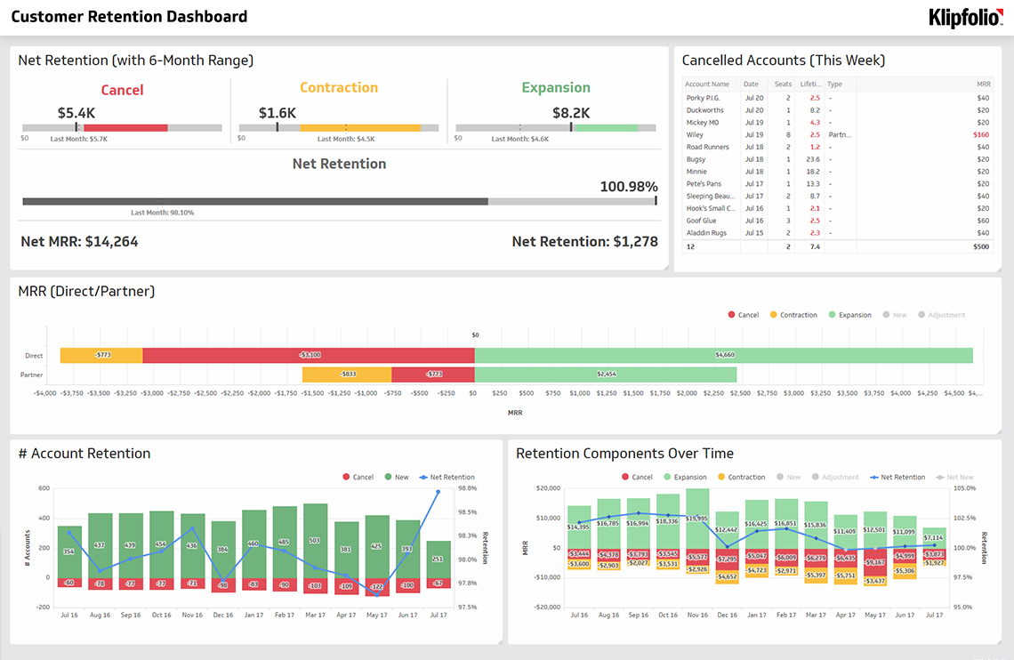1014x660 pixels.
Task: Select the Pete's Pans account row
Action: click(838, 184)
